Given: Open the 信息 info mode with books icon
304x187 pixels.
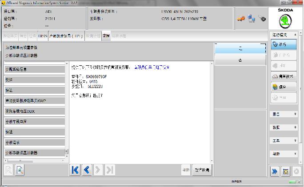Looking at the screenshot, I should pyautogui.click(x=284, y=87).
